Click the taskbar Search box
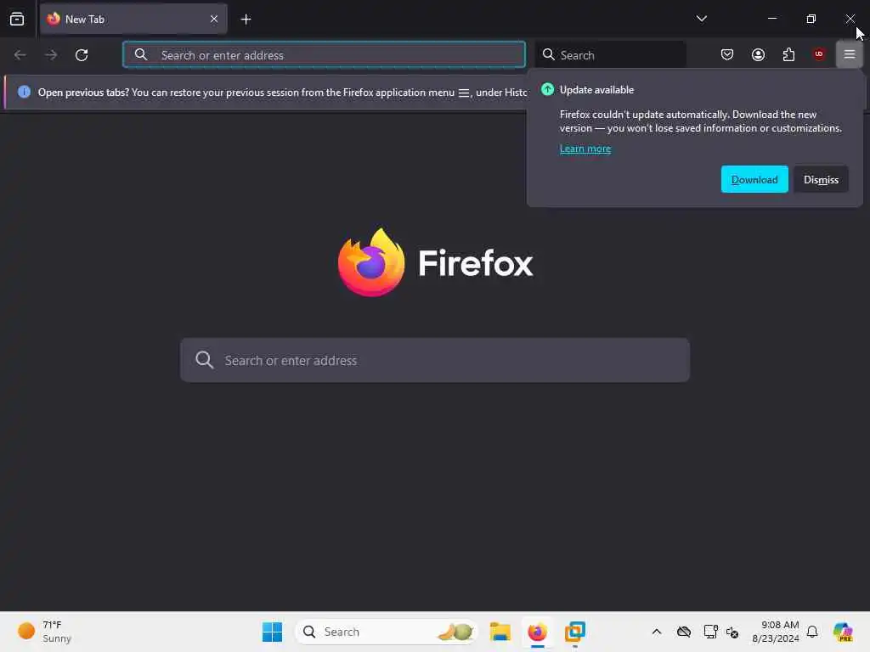The image size is (870, 652). tap(387, 632)
